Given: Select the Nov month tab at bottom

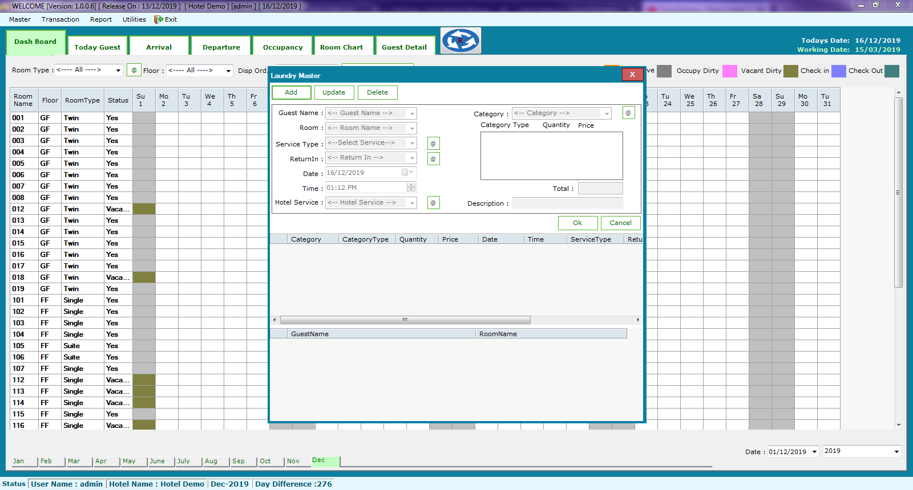Looking at the screenshot, I should pyautogui.click(x=293, y=461).
